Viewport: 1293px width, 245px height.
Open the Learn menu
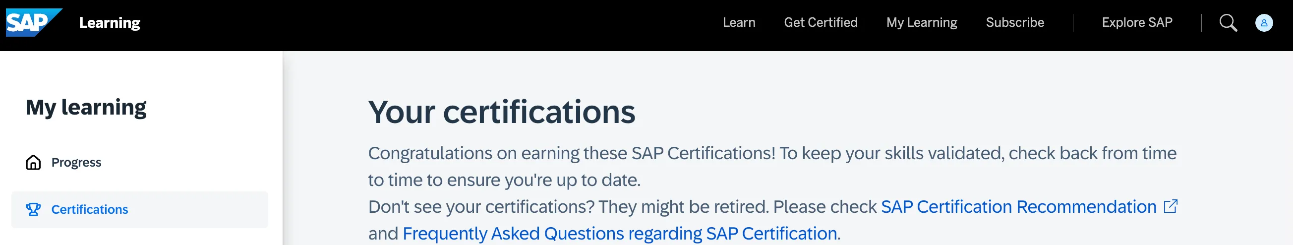click(x=738, y=23)
